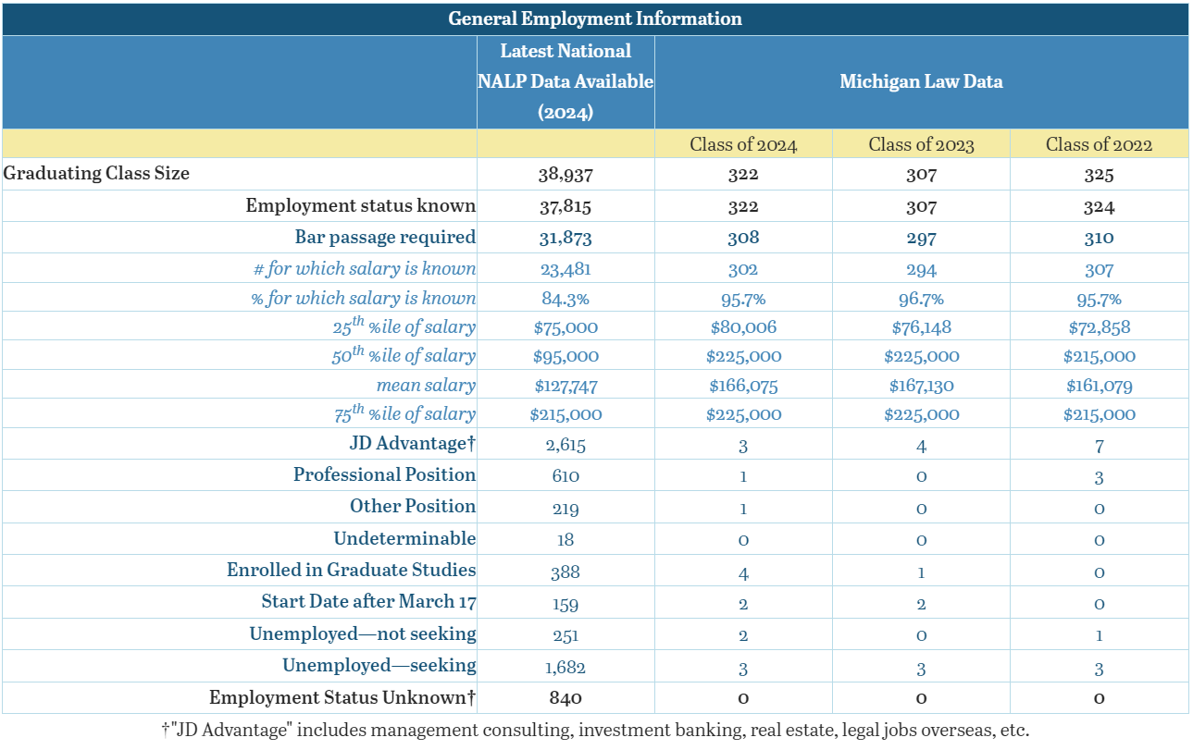The width and height of the screenshot is (1193, 750).
Task: Select the national class size value 38,937
Action: (565, 175)
